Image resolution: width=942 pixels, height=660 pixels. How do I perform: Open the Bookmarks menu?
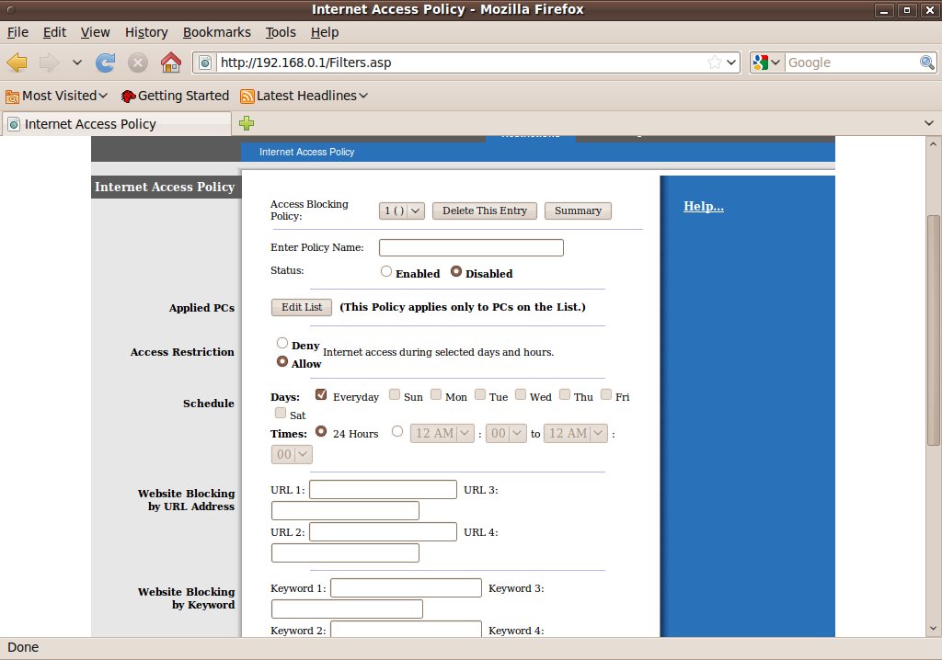coord(216,32)
